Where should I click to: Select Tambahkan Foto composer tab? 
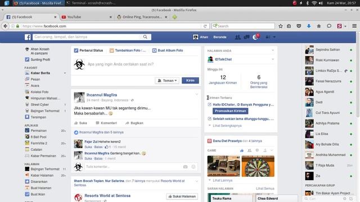tap(128, 50)
